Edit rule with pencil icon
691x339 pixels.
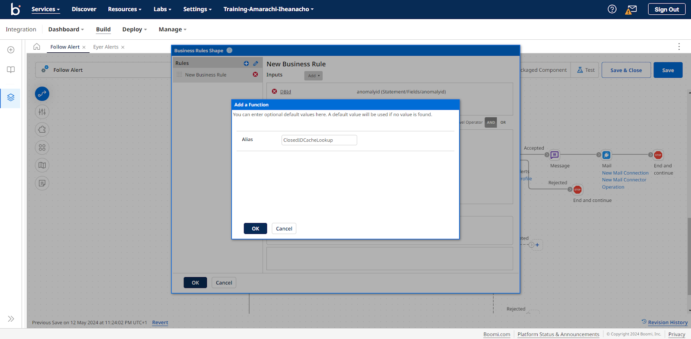point(256,63)
